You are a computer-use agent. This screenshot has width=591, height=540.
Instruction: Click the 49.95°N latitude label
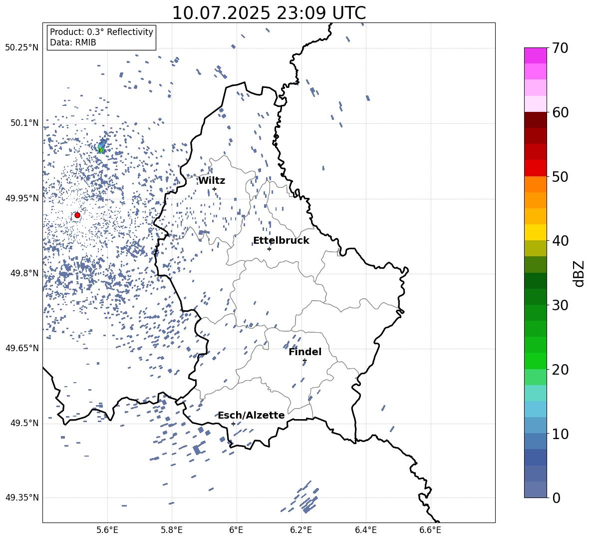22,198
